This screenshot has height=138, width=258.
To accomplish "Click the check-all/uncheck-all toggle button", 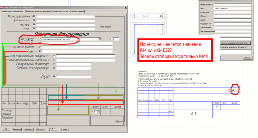I will point(52,129).
